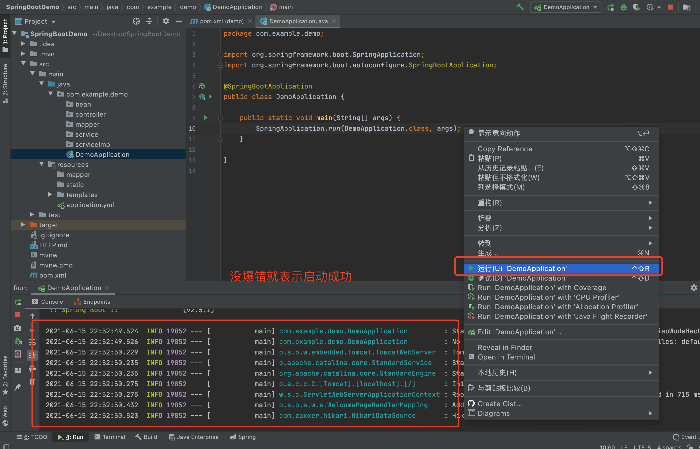Image resolution: width=700 pixels, height=449 pixels.
Task: Collapse the resources folder
Action: [42, 164]
